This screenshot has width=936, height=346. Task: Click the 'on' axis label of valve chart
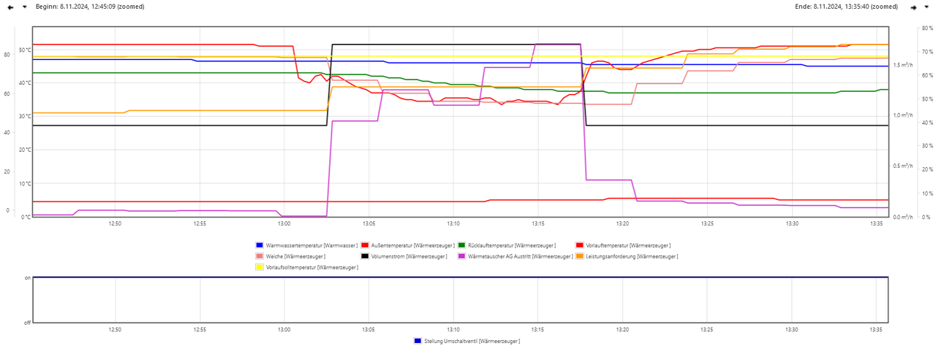(27, 278)
